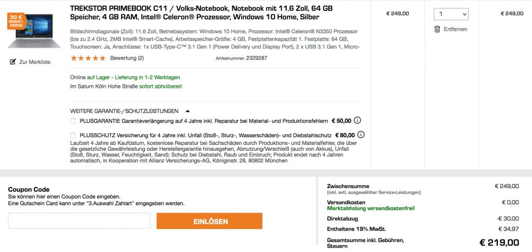Click the trash icon to remove the item
The height and width of the screenshot is (252, 532).
[x=437, y=29]
